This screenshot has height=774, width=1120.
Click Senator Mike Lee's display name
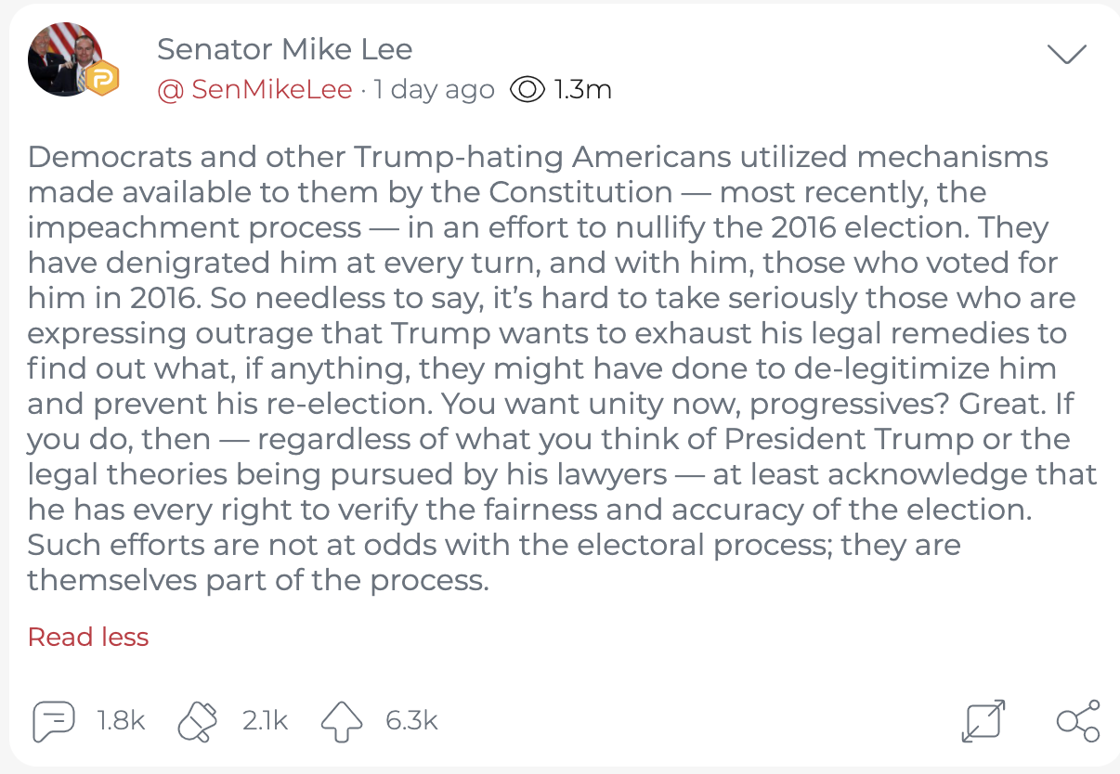point(285,48)
